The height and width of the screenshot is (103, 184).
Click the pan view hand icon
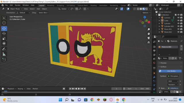(x=149, y=34)
